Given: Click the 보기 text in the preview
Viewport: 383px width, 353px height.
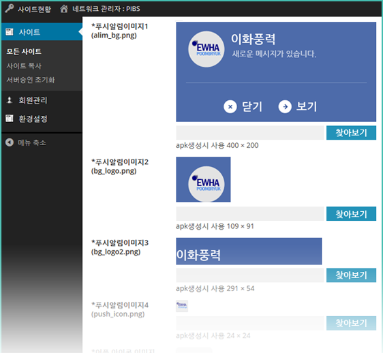Looking at the screenshot, I should coord(307,107).
